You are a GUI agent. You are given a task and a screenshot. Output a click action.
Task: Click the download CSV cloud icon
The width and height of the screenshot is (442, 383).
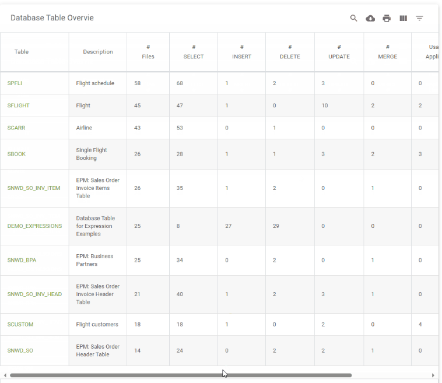[370, 18]
